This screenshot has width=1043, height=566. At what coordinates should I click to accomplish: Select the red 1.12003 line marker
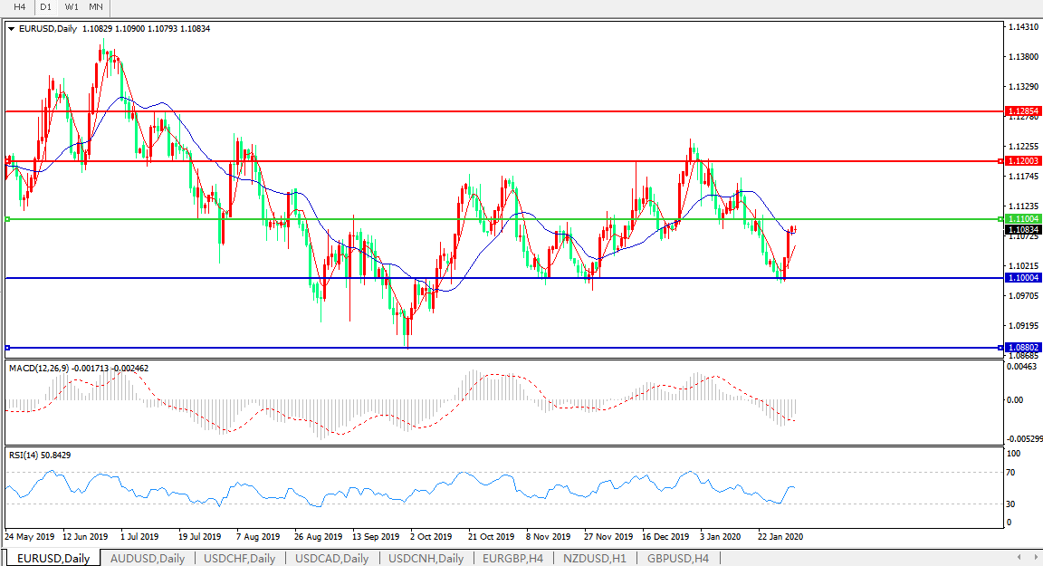[x=1024, y=161]
